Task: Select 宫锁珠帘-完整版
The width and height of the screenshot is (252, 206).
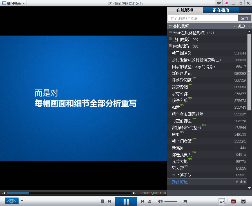Action: (207, 128)
